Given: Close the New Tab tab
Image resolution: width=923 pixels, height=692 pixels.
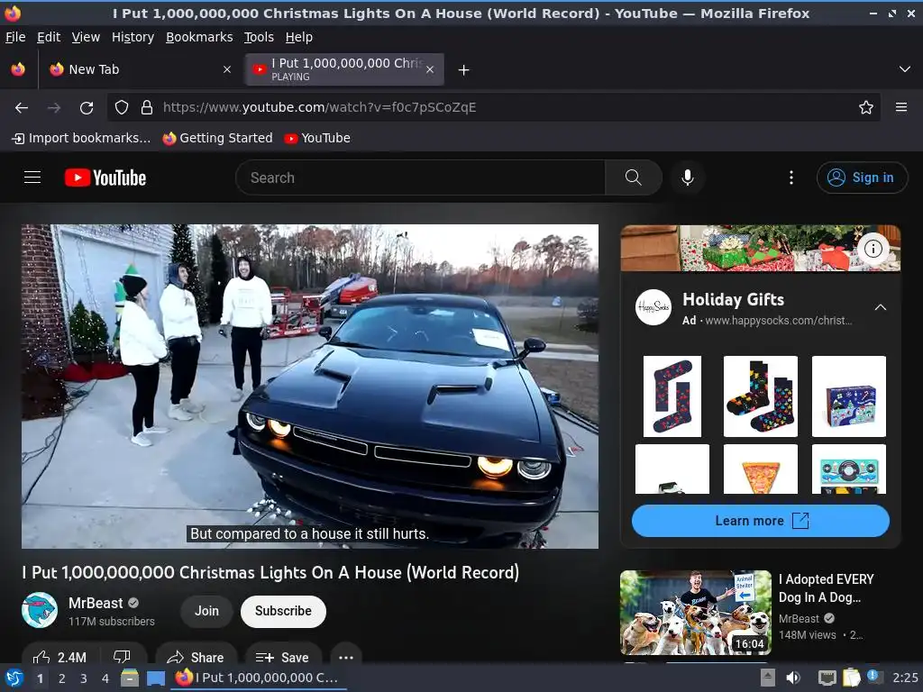Looking at the screenshot, I should coord(226,69).
